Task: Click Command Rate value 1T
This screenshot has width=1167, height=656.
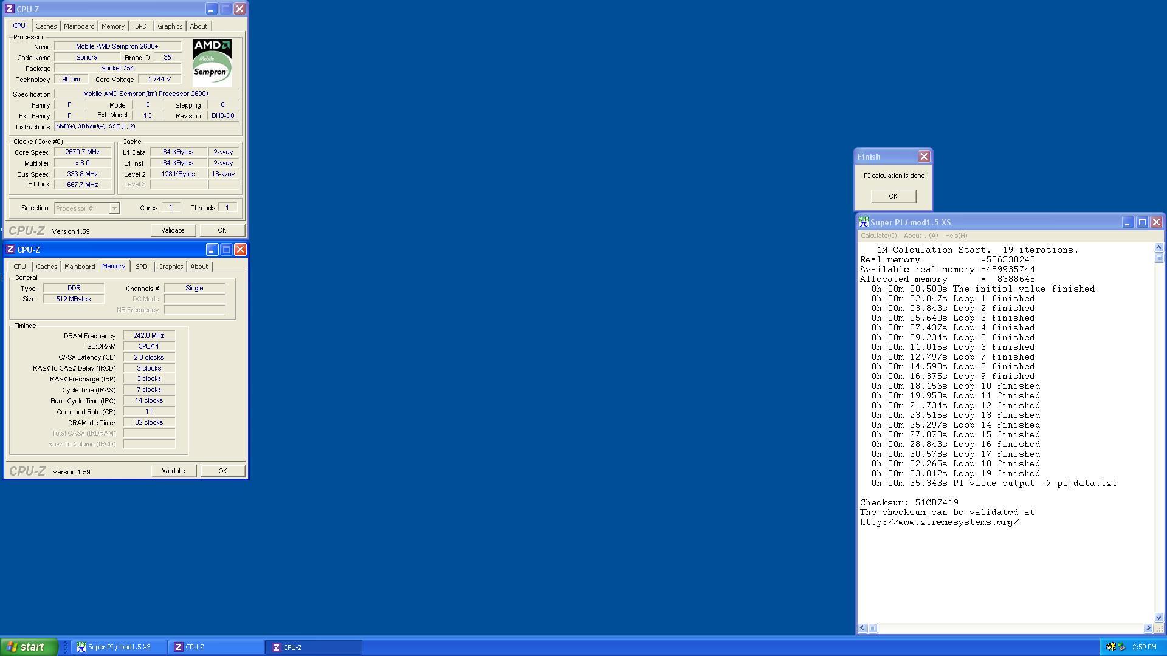Action: [149, 412]
